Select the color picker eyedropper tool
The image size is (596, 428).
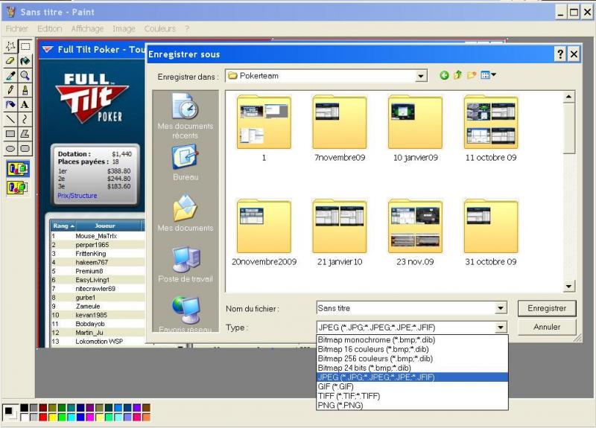[10, 75]
